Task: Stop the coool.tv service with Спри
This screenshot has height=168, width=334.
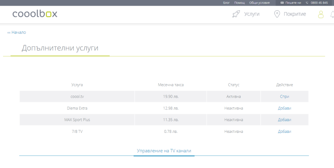Action: click(x=284, y=96)
